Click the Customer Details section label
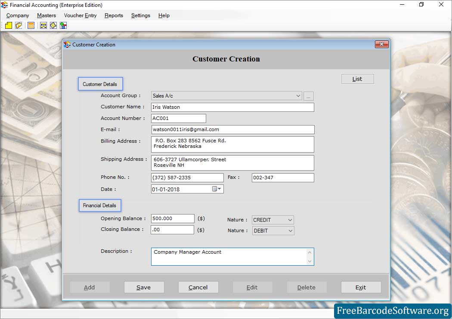The height and width of the screenshot is (319, 452). tap(100, 84)
